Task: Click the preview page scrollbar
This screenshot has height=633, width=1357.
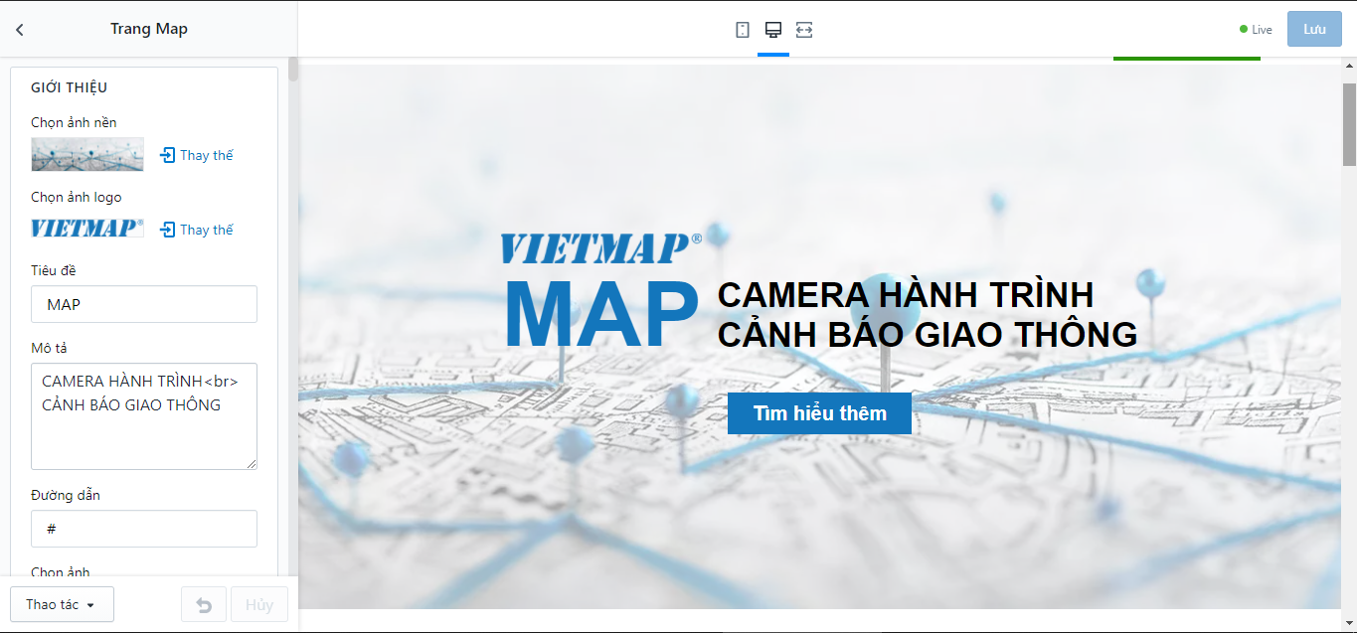Action: [x=1349, y=124]
